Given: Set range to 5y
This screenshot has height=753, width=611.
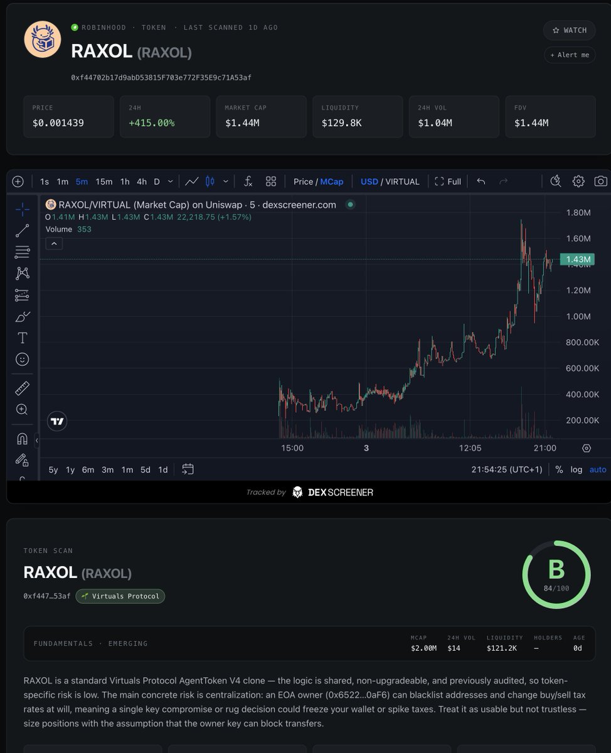Looking at the screenshot, I should tap(53, 469).
